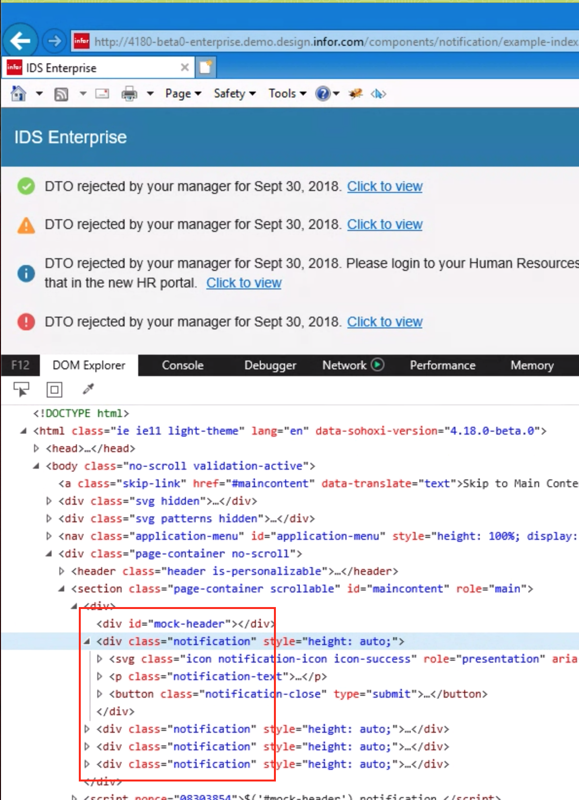Viewport: 579px width, 800px height.
Task: Collapse the div page-container no-scroll node
Action: (x=48, y=553)
